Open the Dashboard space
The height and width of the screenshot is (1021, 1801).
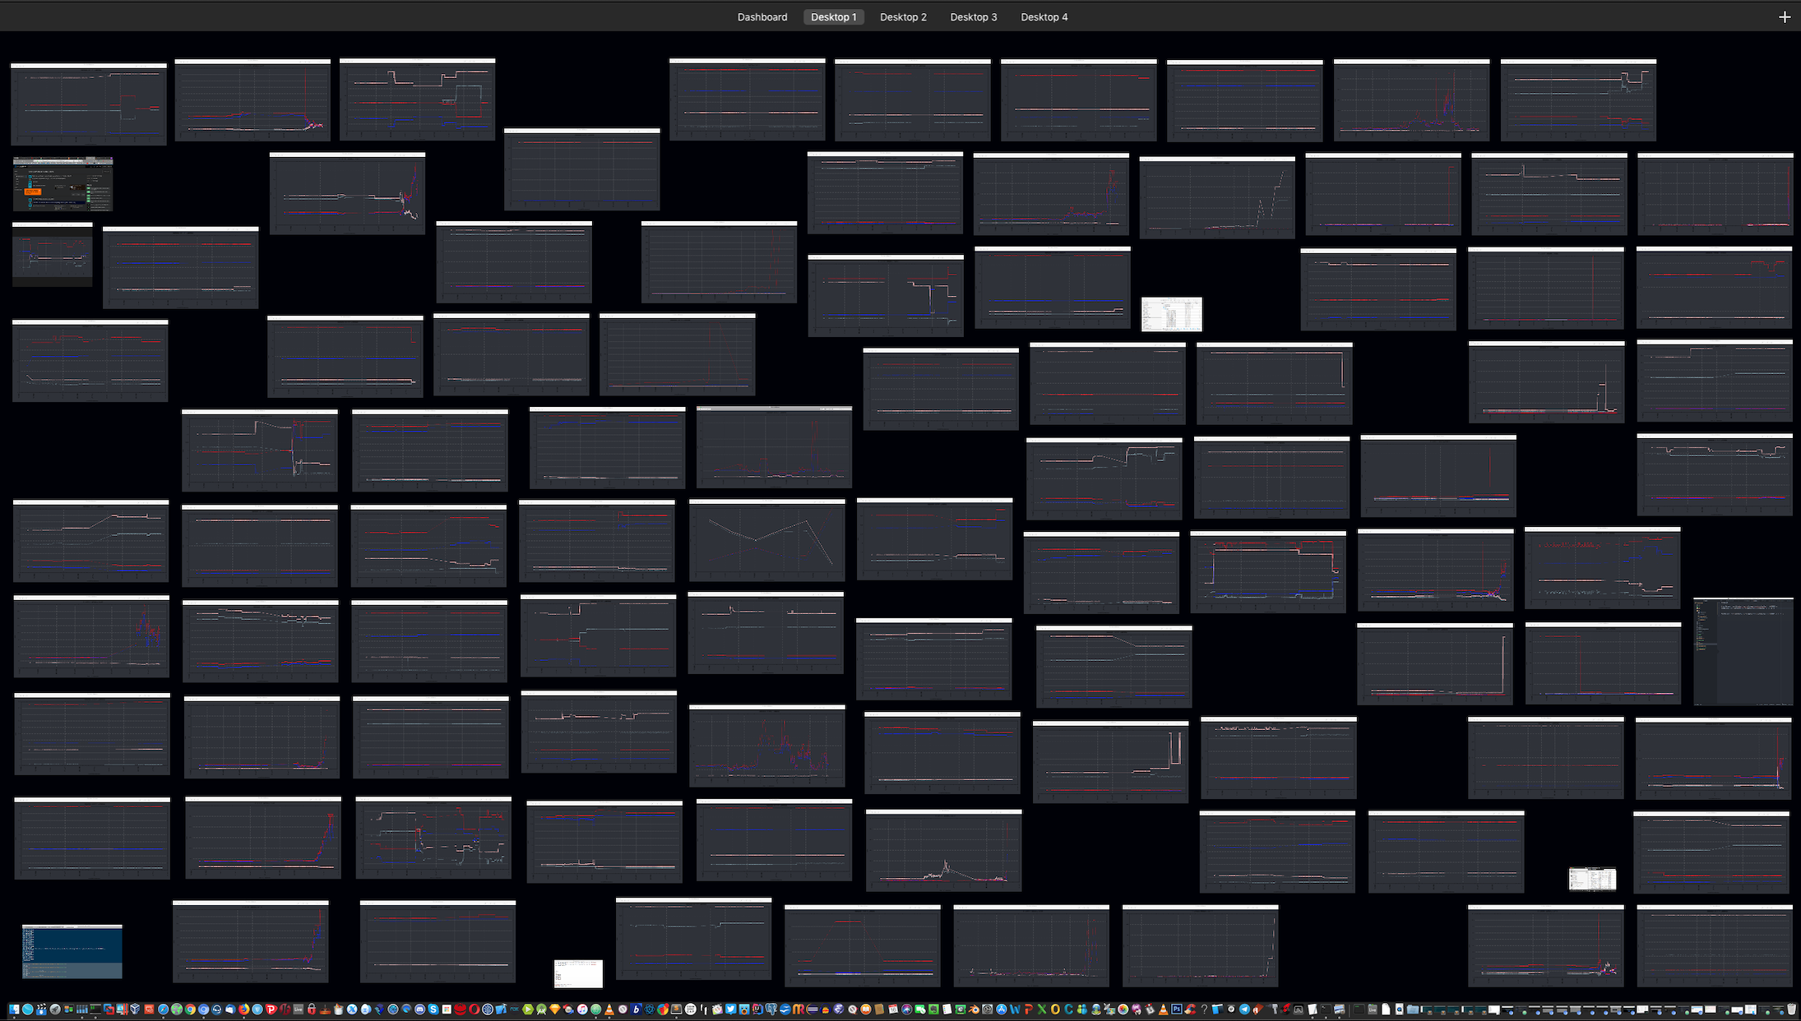[762, 16]
